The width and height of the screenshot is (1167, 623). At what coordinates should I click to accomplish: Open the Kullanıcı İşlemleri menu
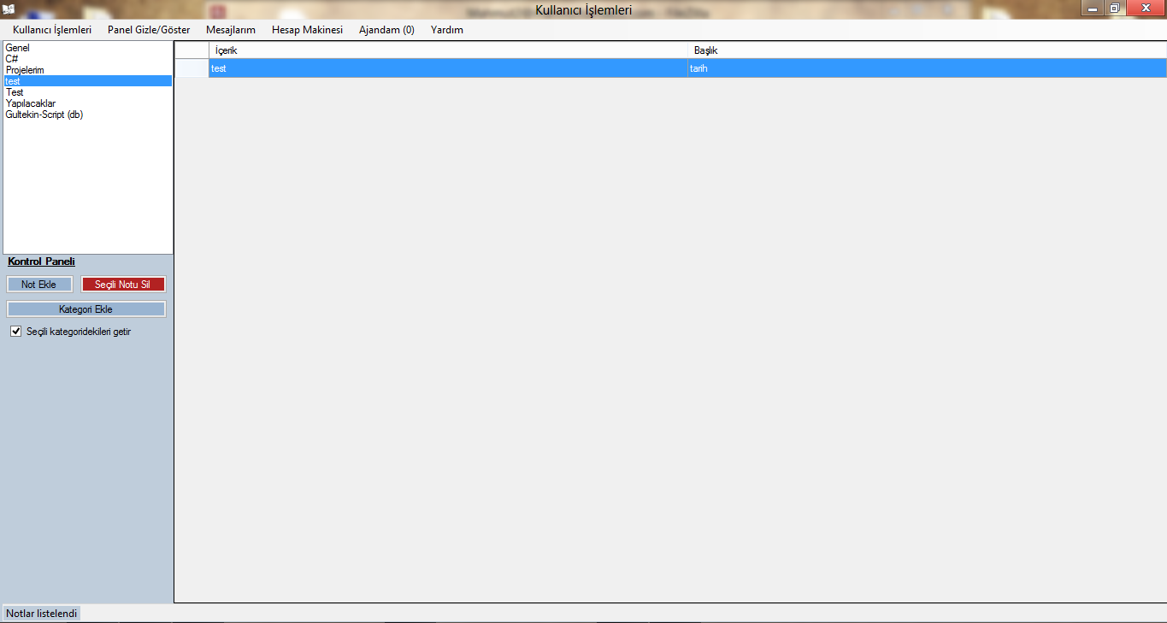tap(52, 30)
